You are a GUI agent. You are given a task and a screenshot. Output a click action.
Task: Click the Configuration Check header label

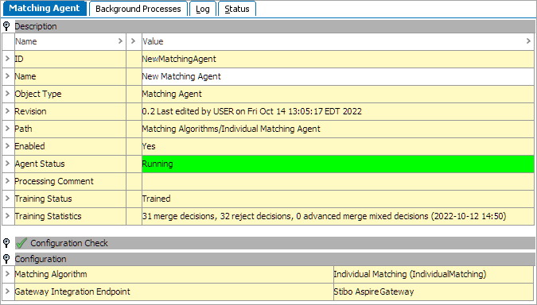[69, 243]
